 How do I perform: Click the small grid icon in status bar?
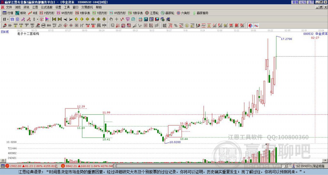pyautogui.click(x=3, y=166)
